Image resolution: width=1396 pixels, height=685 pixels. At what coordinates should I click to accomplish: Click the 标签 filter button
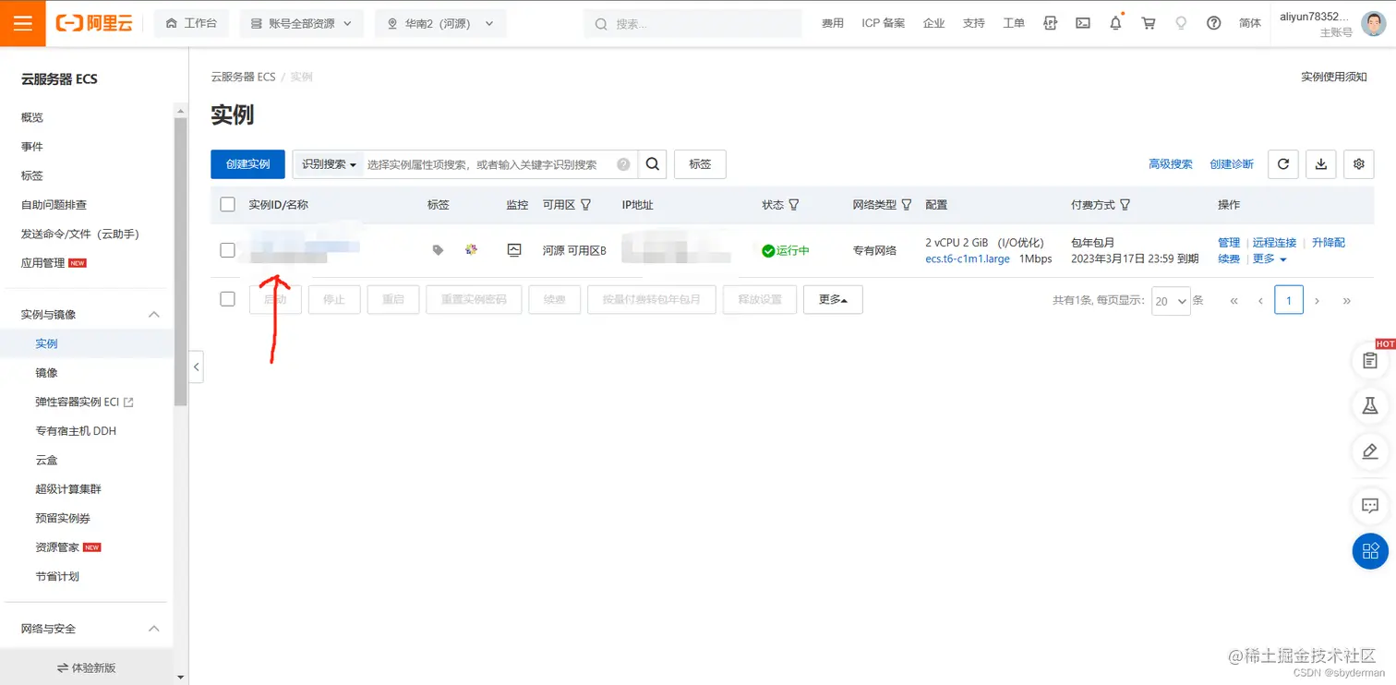point(700,164)
